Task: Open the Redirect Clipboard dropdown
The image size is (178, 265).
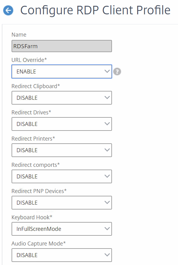Action: coord(62,98)
